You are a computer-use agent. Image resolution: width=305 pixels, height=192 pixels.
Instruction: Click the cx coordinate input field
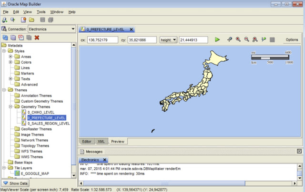102,40
